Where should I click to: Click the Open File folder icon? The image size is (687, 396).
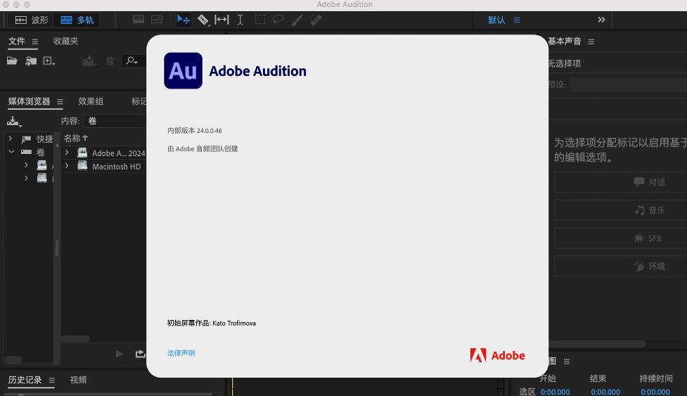12,61
